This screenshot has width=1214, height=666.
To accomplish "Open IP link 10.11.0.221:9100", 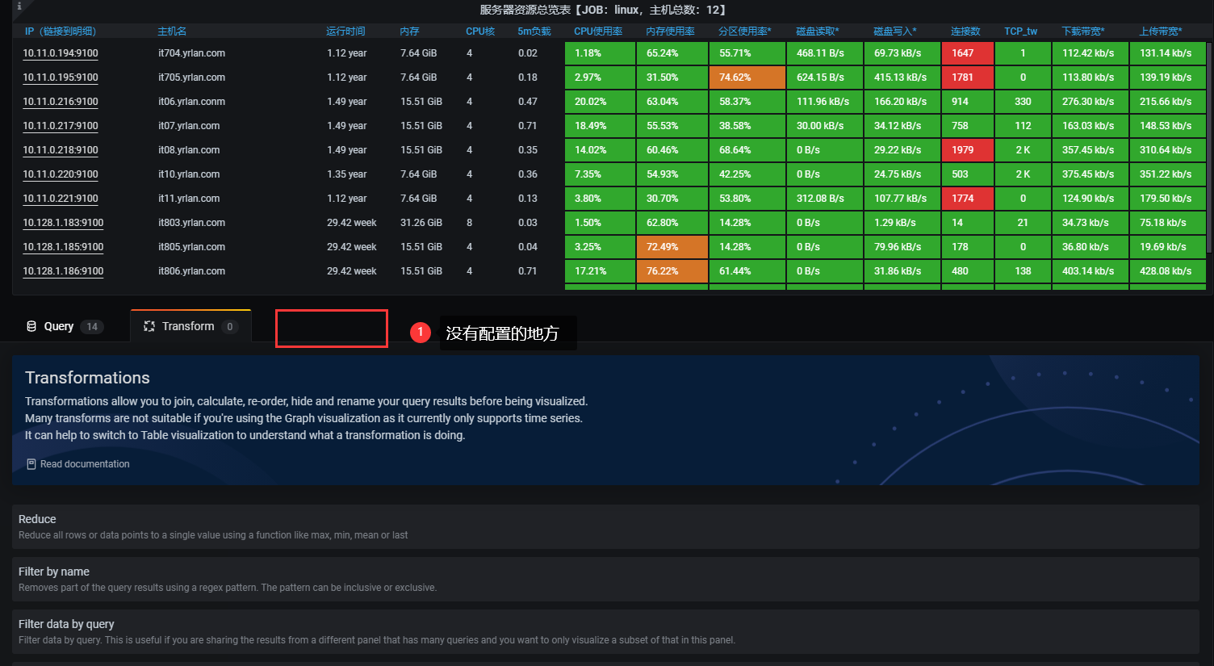I will tap(61, 199).
